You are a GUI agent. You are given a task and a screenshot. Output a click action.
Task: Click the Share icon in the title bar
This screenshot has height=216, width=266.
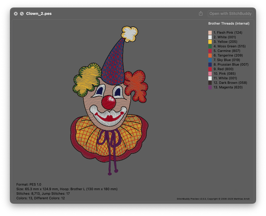pos(201,13)
